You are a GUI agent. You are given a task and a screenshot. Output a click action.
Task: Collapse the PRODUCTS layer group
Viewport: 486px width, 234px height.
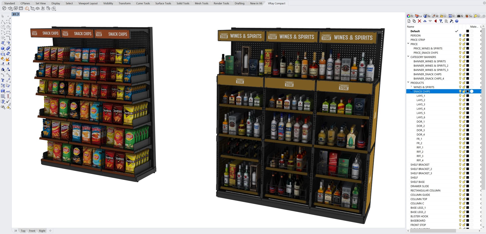408,82
